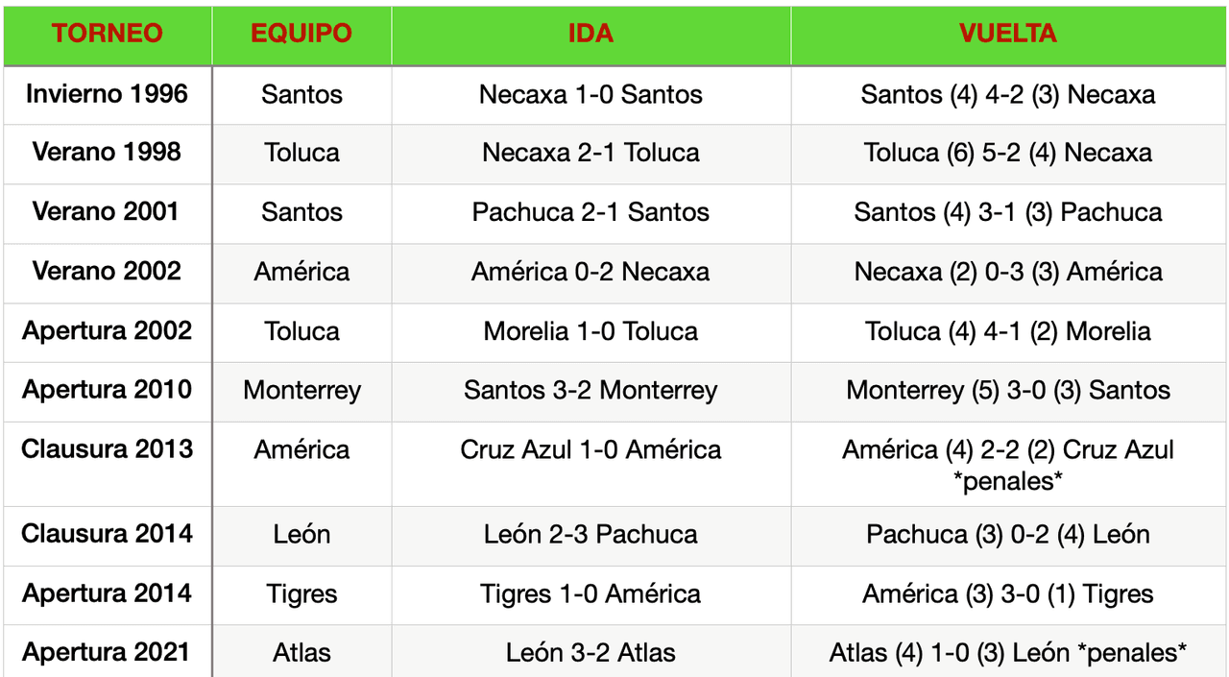Click the Monterrey (5) 3-0 (3) Santos cell

point(1008,390)
